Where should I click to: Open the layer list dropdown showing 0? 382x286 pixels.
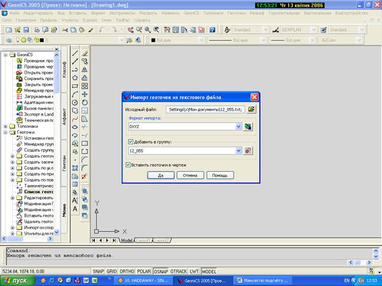(122, 40)
